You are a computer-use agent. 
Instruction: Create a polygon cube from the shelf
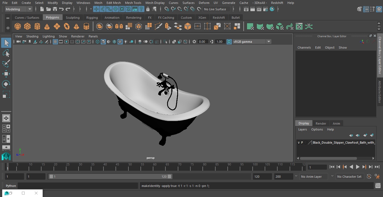(x=27, y=27)
